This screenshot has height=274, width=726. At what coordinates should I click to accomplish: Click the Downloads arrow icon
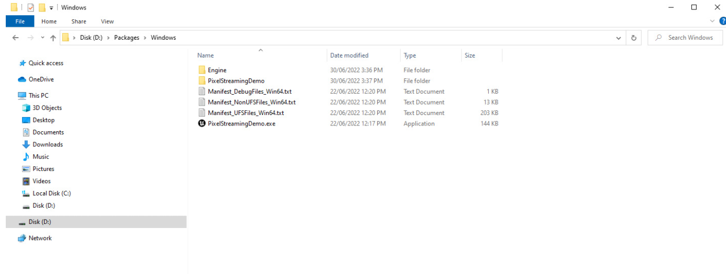tap(26, 145)
